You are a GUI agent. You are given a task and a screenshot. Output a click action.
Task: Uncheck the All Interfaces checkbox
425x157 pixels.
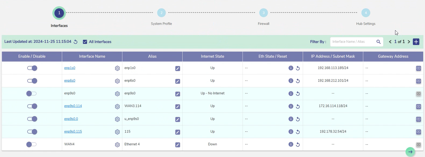(85, 42)
